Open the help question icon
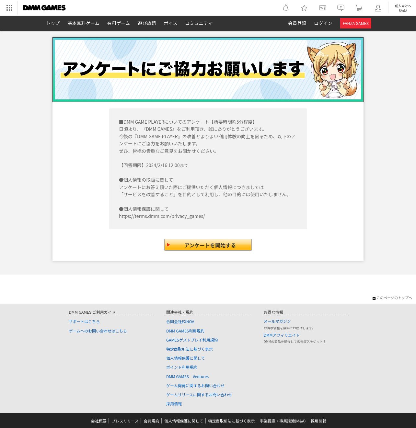The height and width of the screenshot is (428, 416). 341,8
